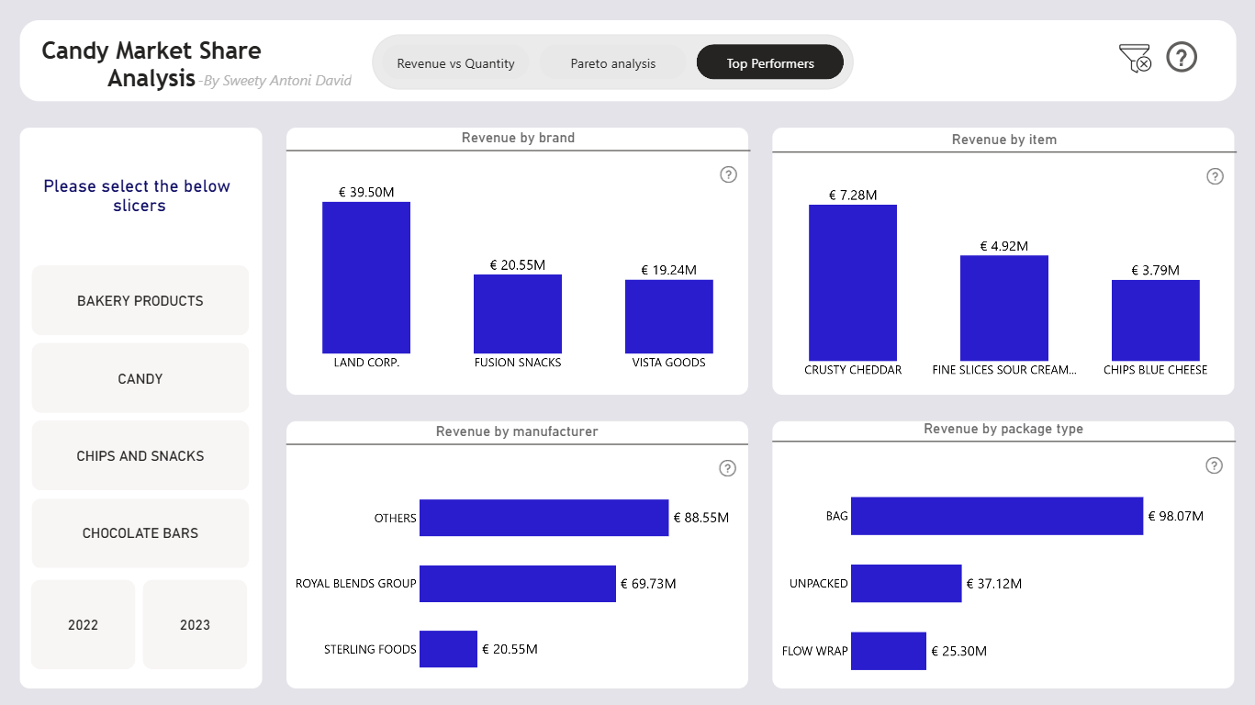Filter data to year 2022
The width and height of the screenshot is (1255, 705).
(x=83, y=624)
